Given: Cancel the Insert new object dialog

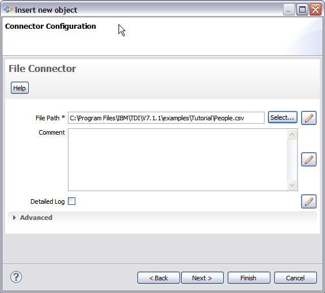Looking at the screenshot, I should 295,277.
